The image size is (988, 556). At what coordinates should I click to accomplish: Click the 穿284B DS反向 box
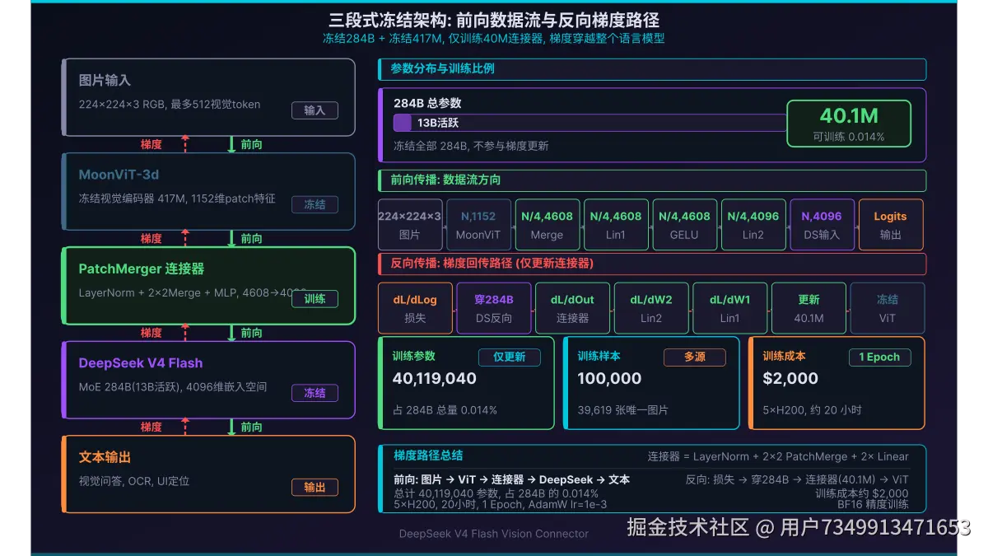pos(494,308)
